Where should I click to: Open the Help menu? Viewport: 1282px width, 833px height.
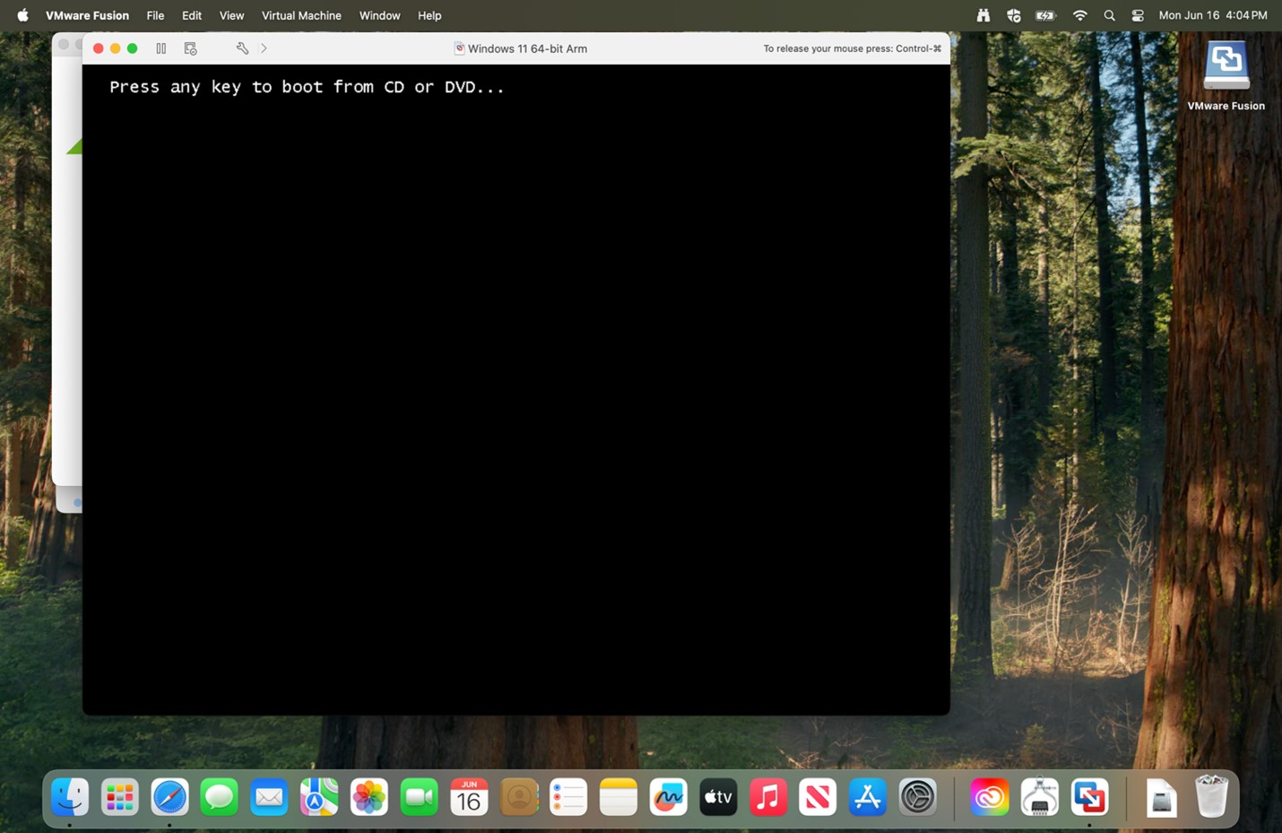click(x=429, y=15)
